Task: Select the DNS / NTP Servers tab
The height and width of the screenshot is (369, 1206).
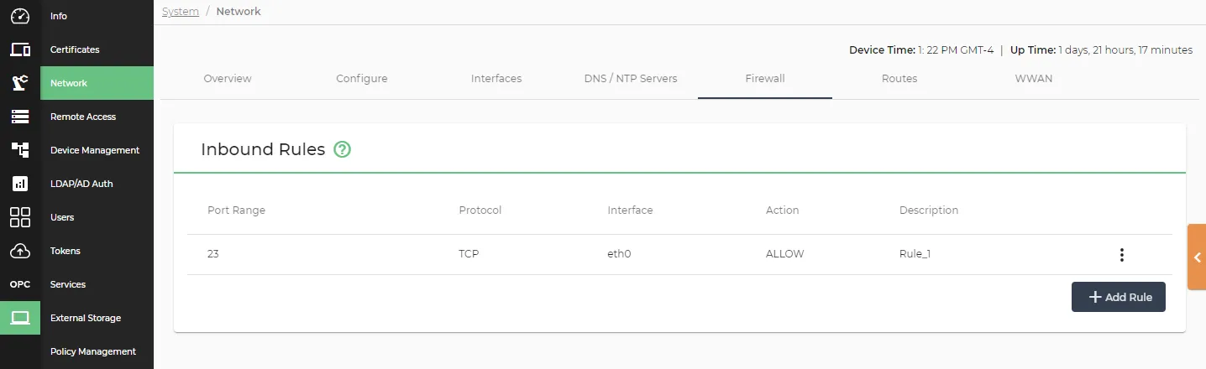Action: click(631, 79)
